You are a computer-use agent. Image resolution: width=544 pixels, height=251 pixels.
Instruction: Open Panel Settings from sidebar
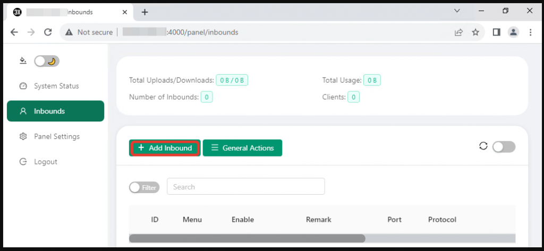point(56,136)
